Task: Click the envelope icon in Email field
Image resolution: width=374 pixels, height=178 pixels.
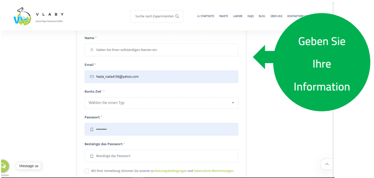Action: pyautogui.click(x=92, y=77)
